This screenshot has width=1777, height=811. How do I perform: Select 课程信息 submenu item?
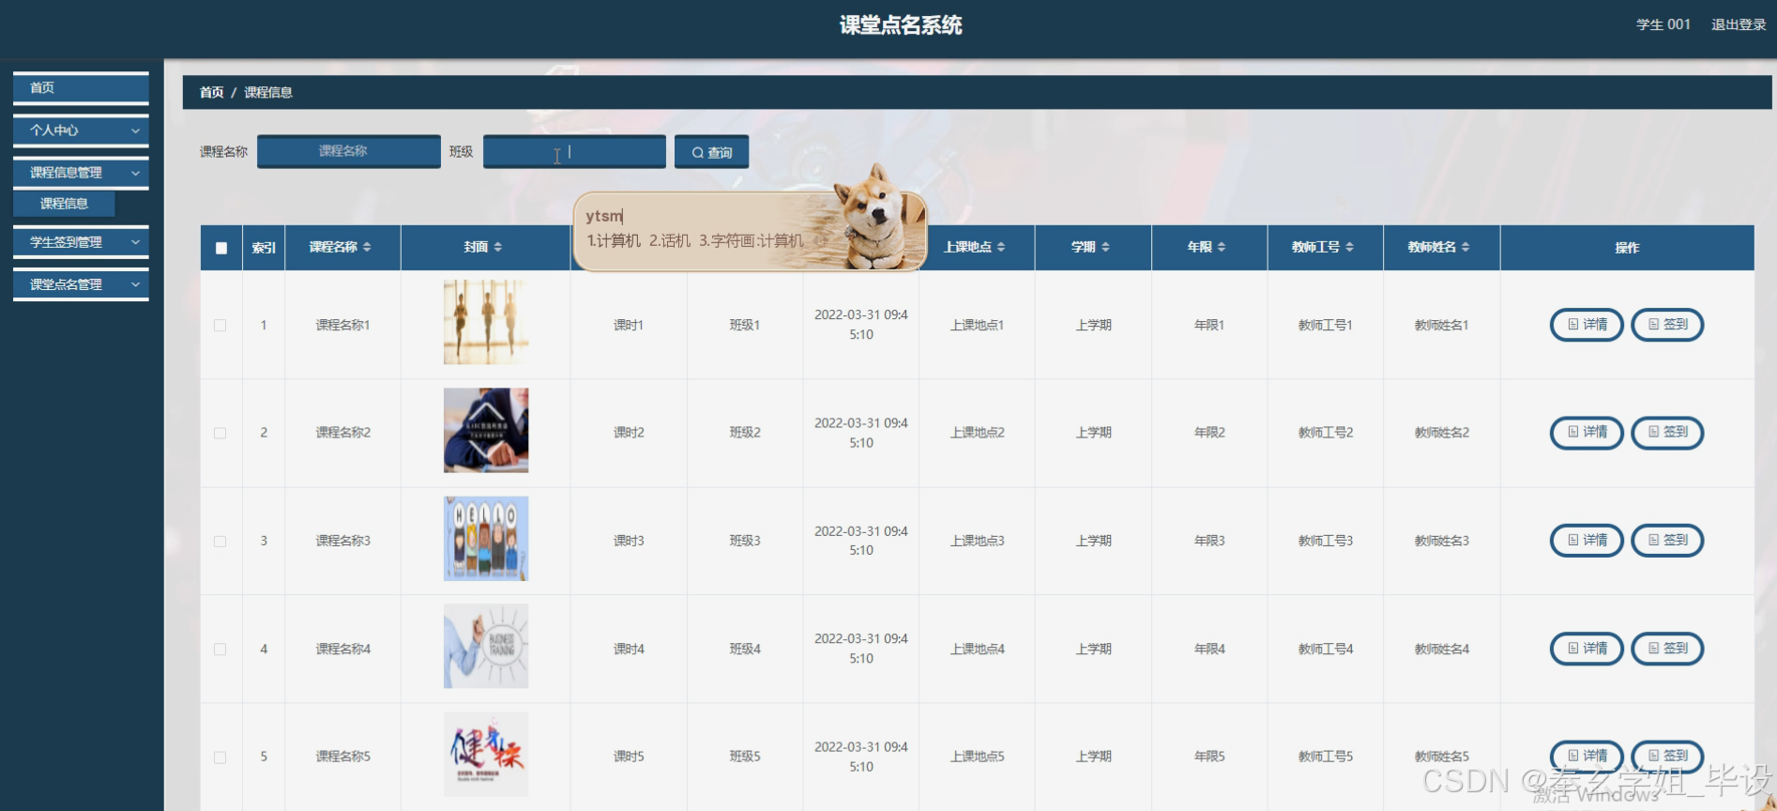[x=64, y=204]
